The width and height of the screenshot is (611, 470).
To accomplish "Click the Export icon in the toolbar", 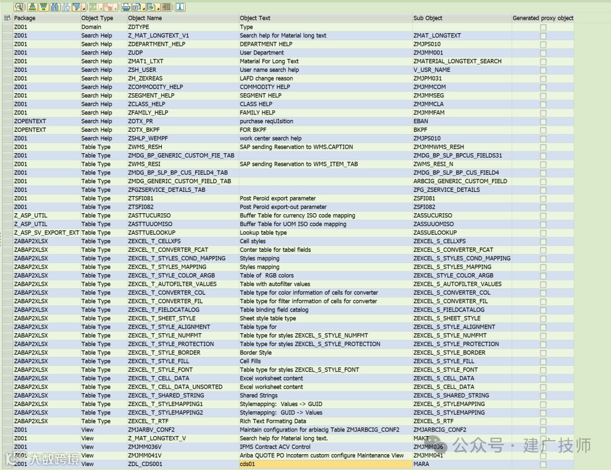I will pos(151,7).
